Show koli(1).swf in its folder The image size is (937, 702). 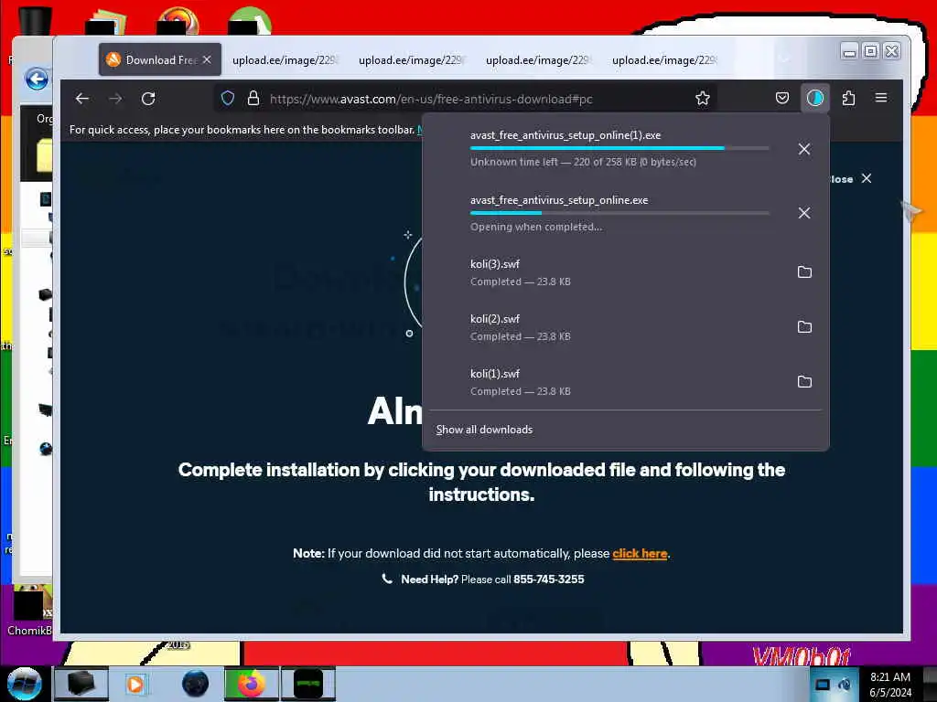(x=805, y=382)
